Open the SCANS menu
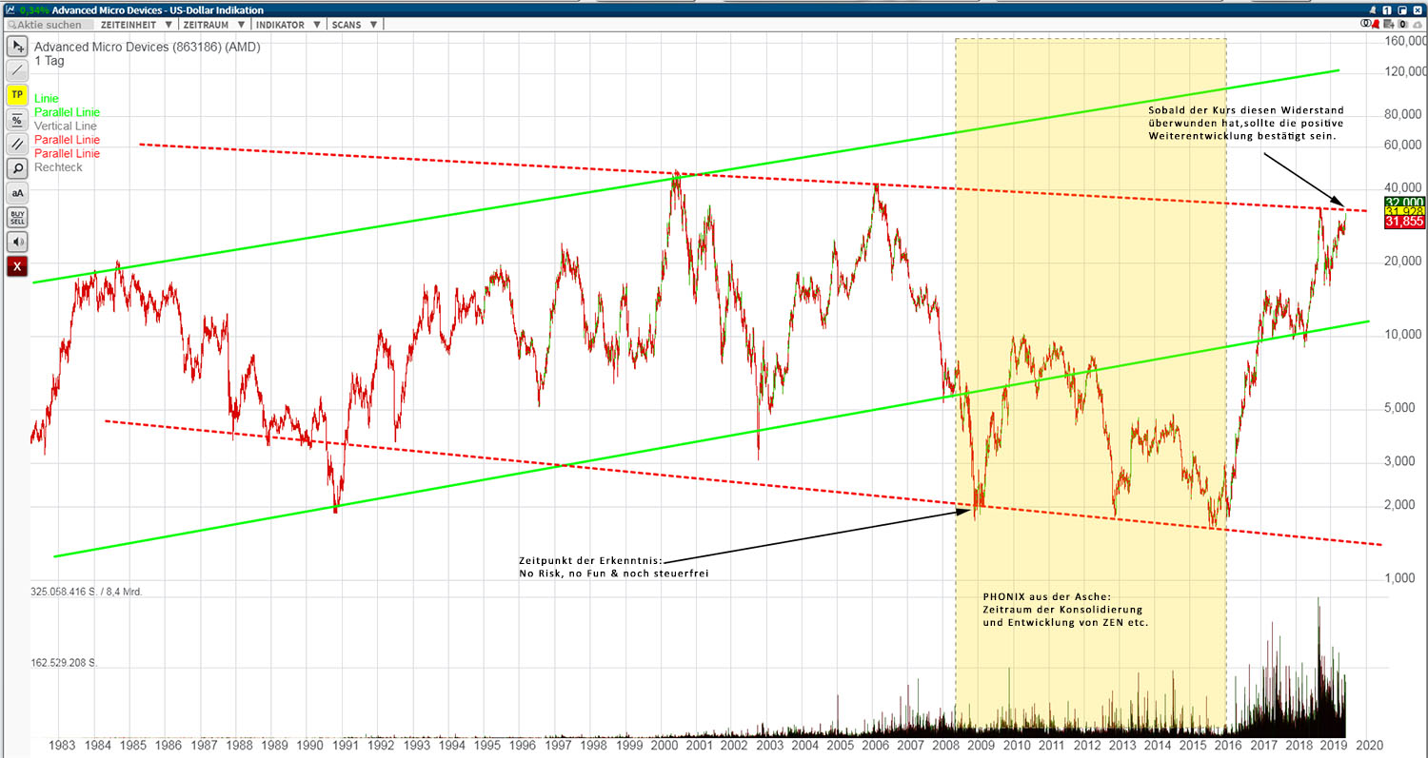The height and width of the screenshot is (758, 1428). click(x=347, y=24)
